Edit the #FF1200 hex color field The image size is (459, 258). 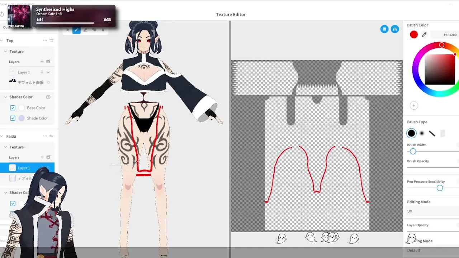tap(444, 35)
